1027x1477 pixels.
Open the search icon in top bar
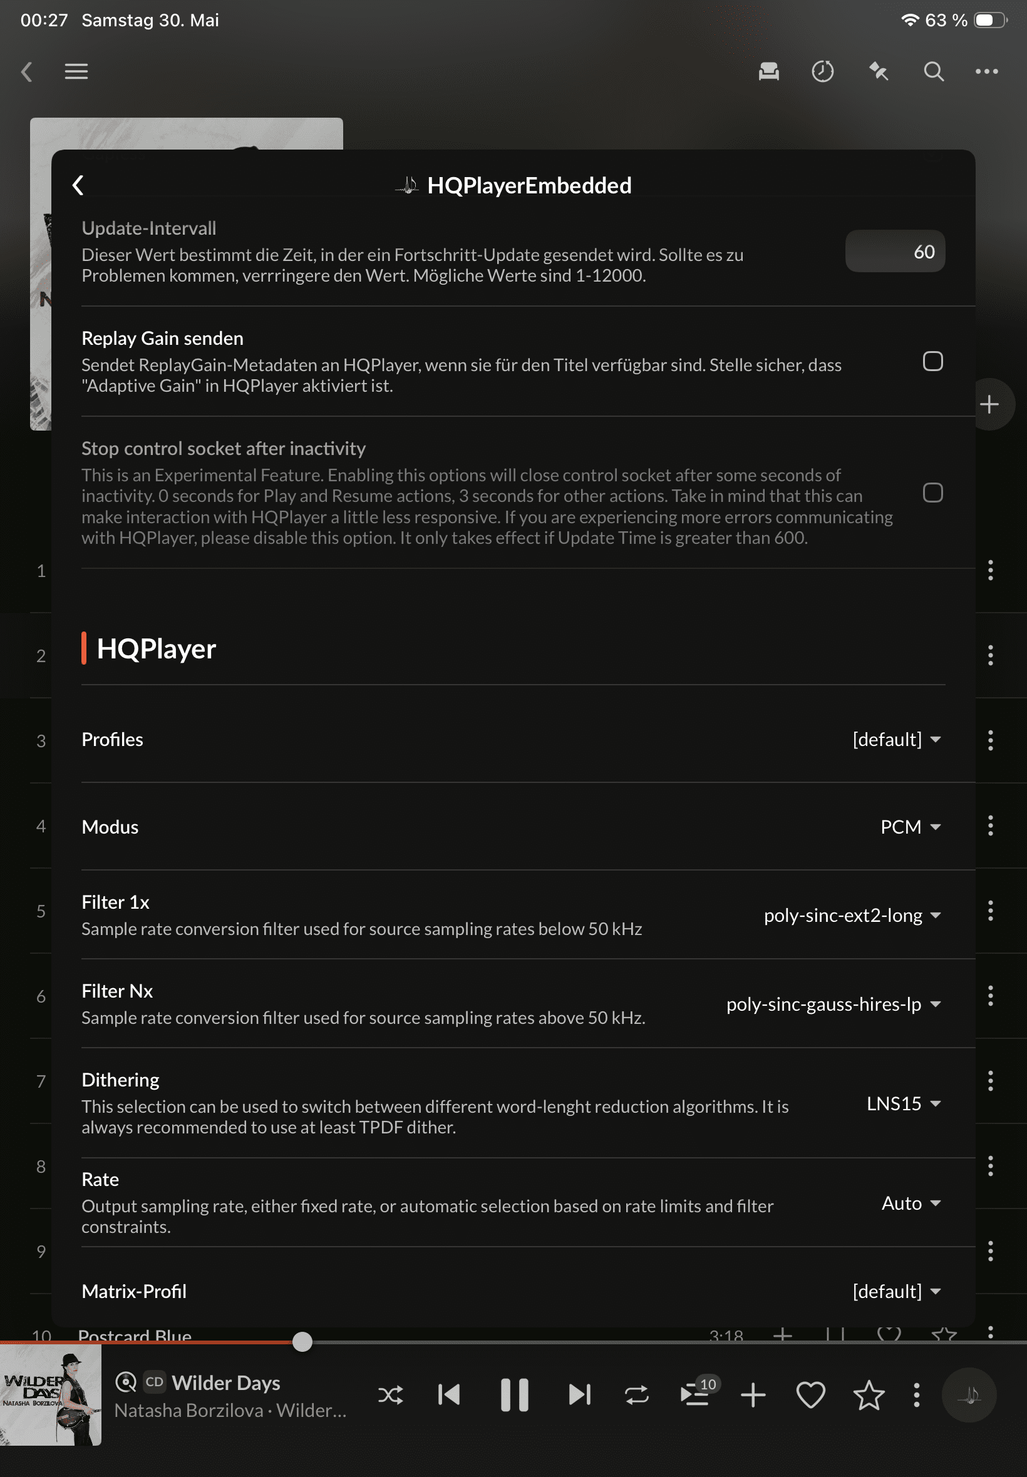point(934,71)
